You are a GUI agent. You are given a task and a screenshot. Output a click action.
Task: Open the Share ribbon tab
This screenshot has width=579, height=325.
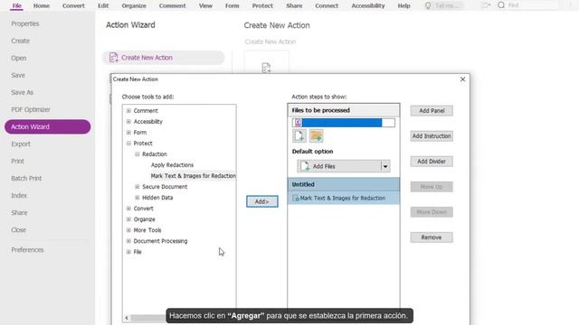[294, 5]
